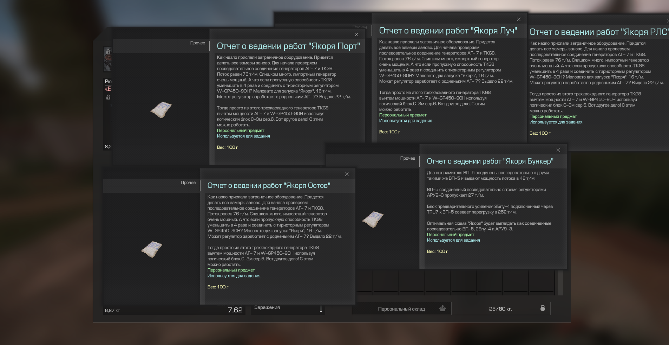The width and height of the screenshot is (669, 345).
Task: Click "Используется для задания" in the Остов report
Action: [234, 276]
